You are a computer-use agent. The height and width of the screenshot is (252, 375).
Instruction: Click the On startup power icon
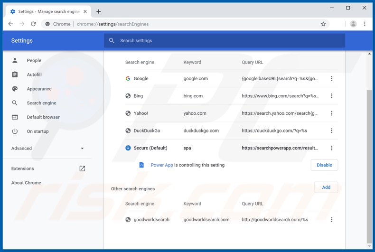pyautogui.click(x=15, y=131)
